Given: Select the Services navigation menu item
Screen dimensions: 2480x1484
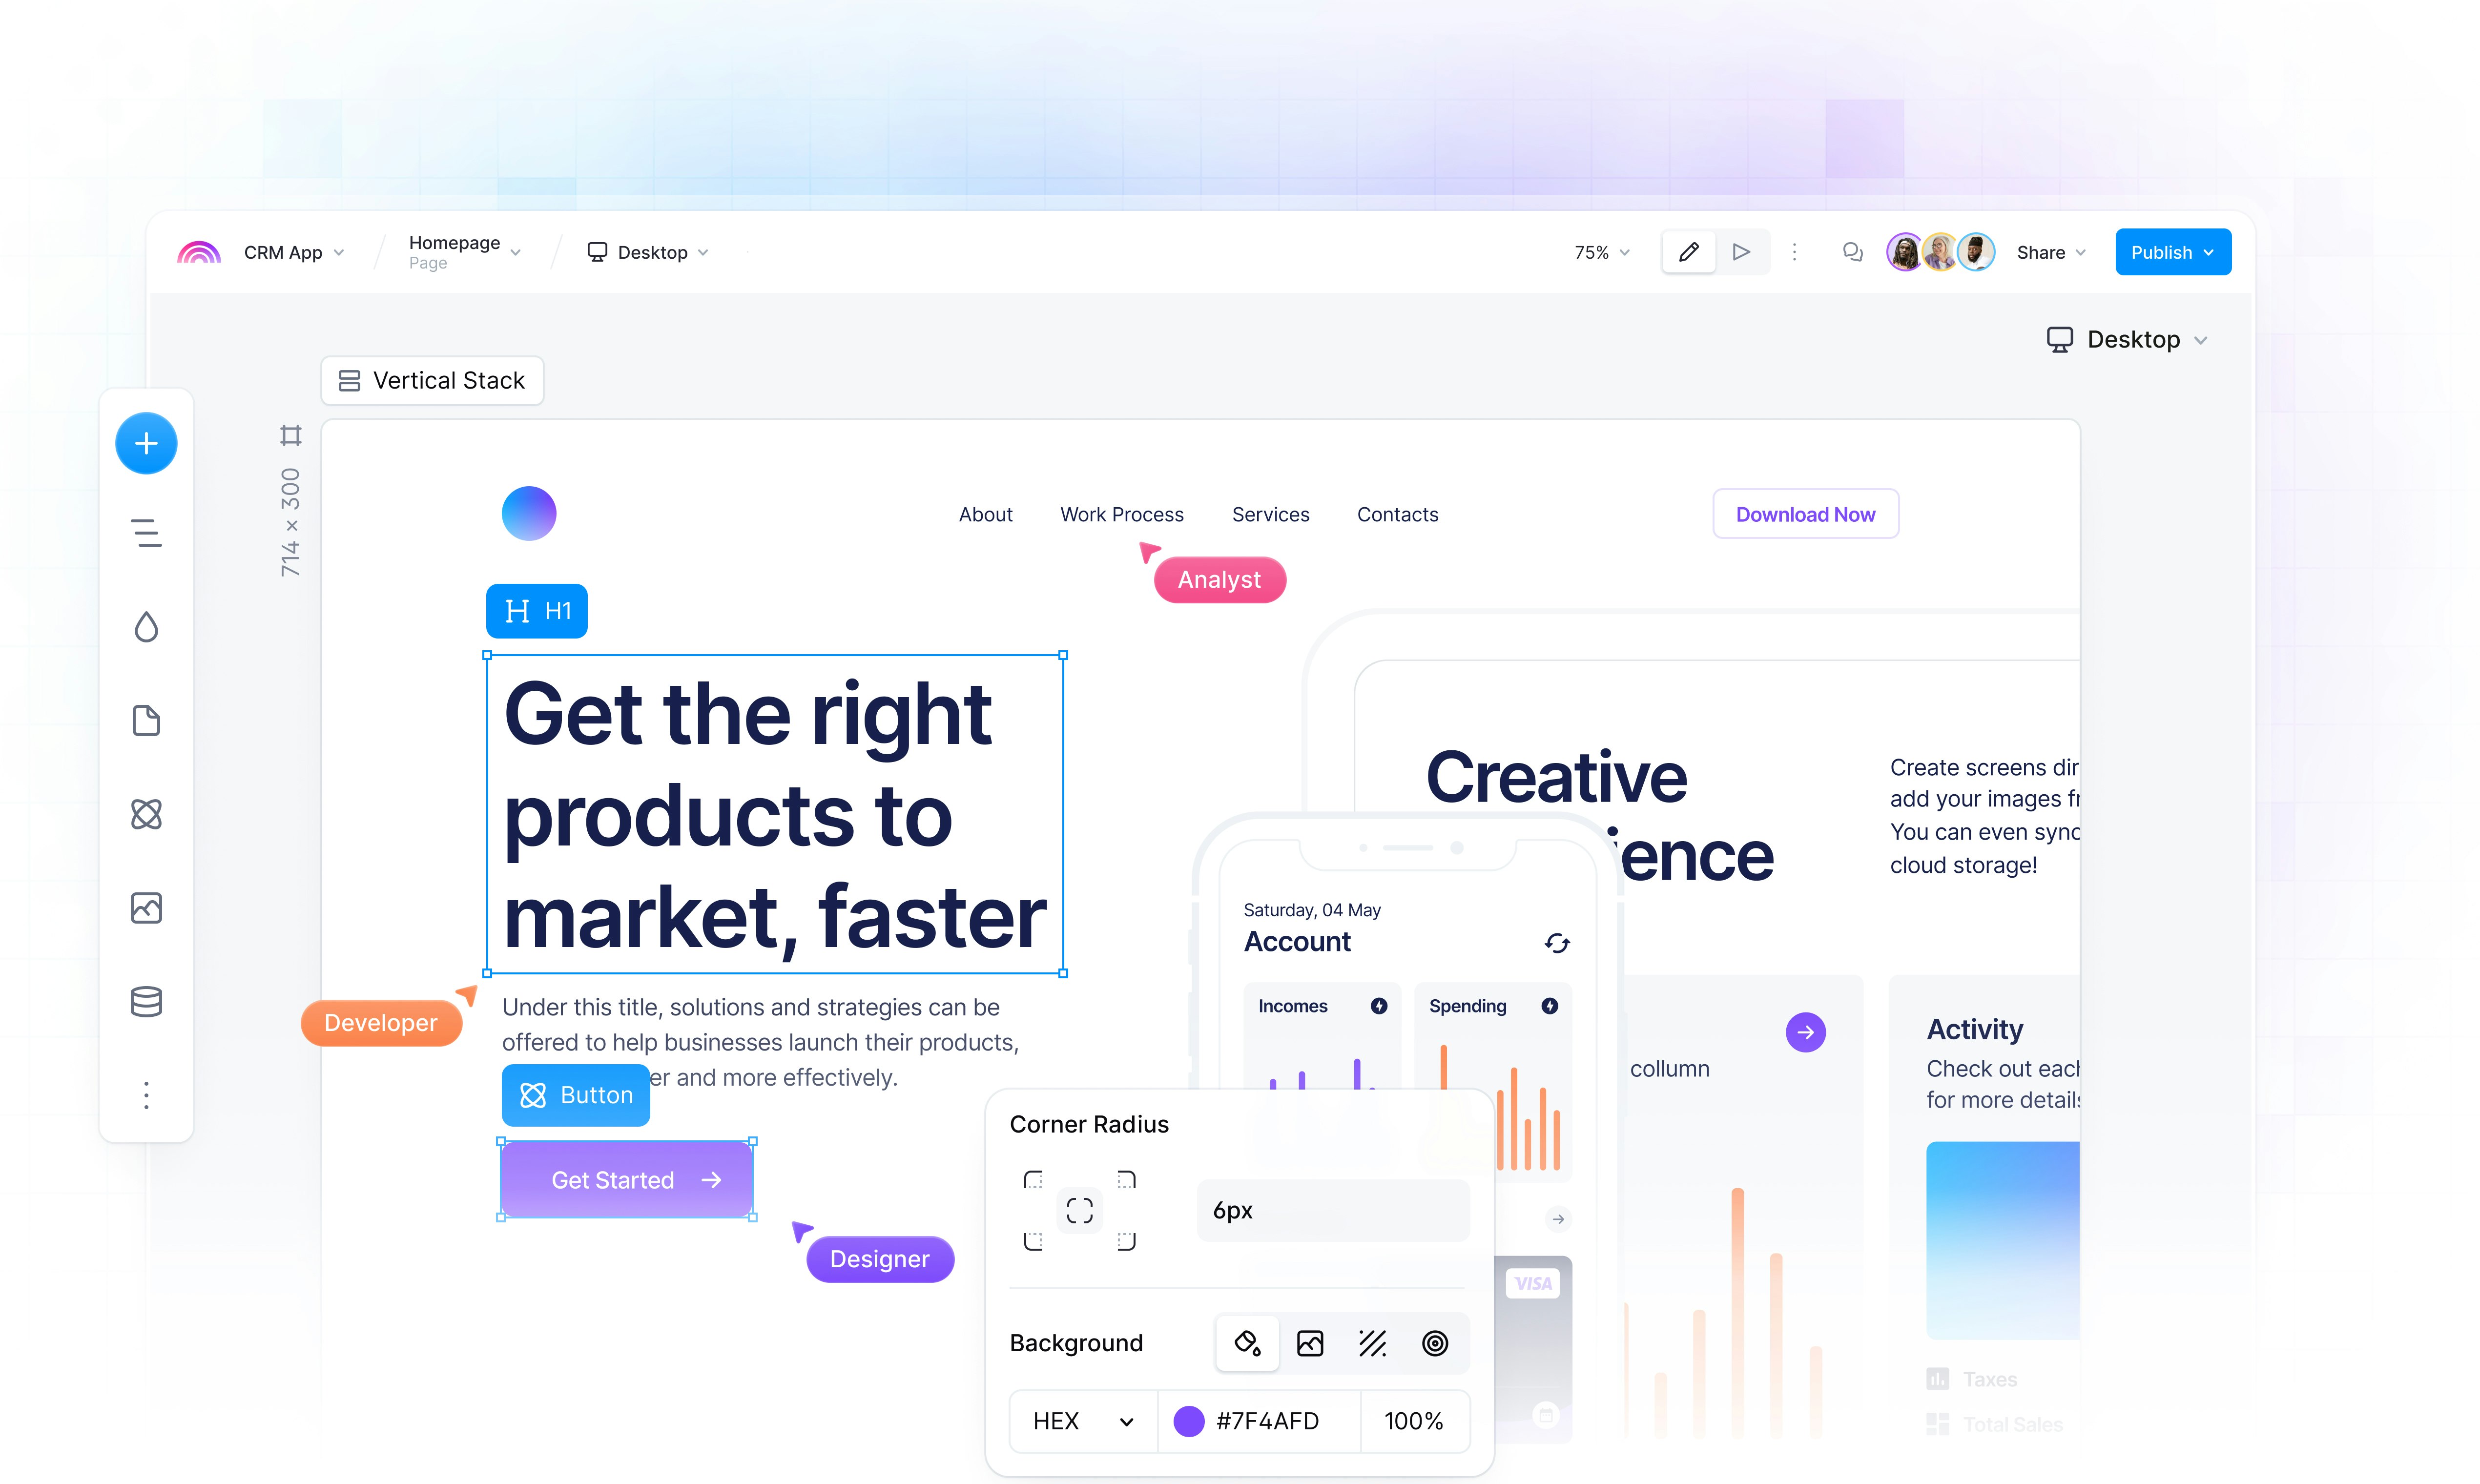Looking at the screenshot, I should [x=1270, y=514].
